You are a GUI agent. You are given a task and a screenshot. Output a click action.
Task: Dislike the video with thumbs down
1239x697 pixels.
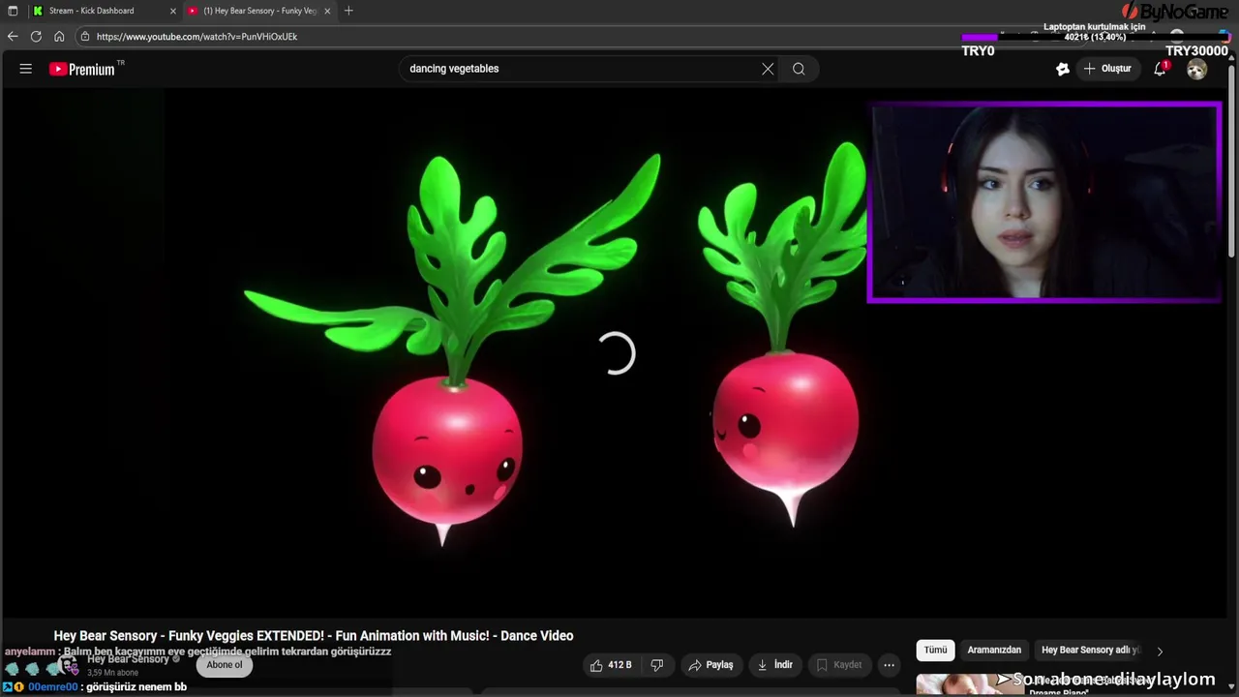tap(657, 665)
